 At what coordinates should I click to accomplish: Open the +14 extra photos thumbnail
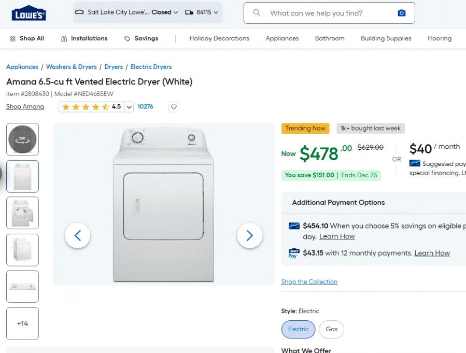click(22, 323)
